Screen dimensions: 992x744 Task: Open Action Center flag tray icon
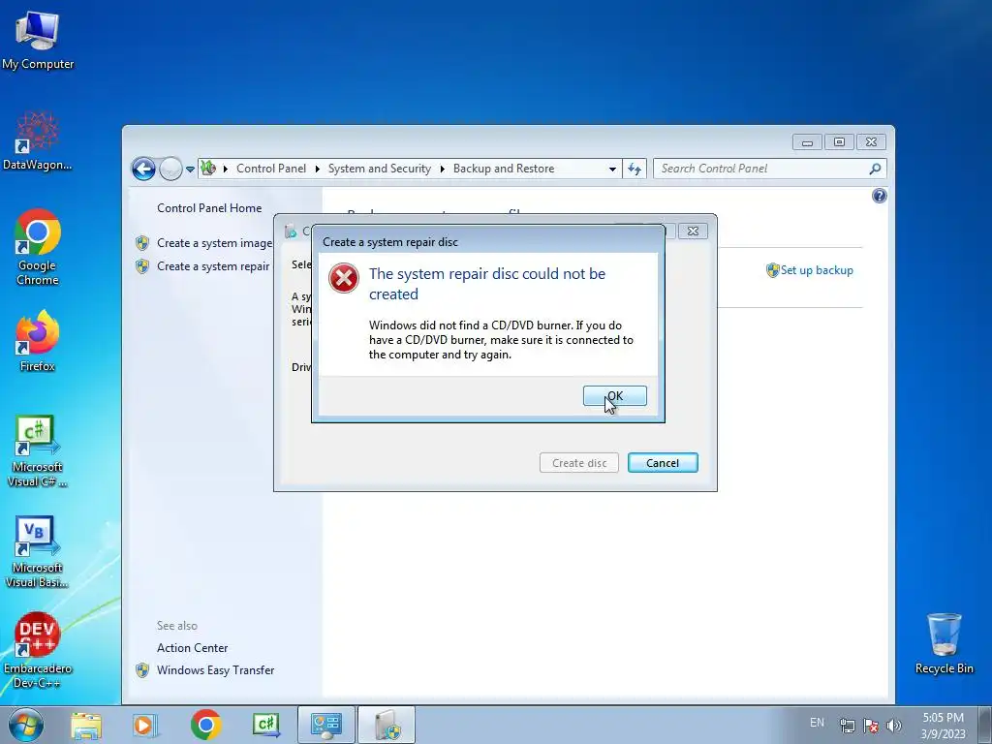pyautogui.click(x=871, y=726)
